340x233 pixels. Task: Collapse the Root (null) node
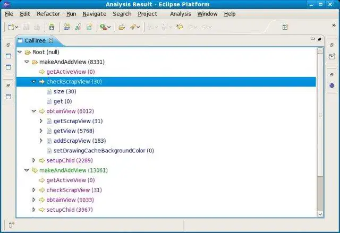tap(20, 52)
